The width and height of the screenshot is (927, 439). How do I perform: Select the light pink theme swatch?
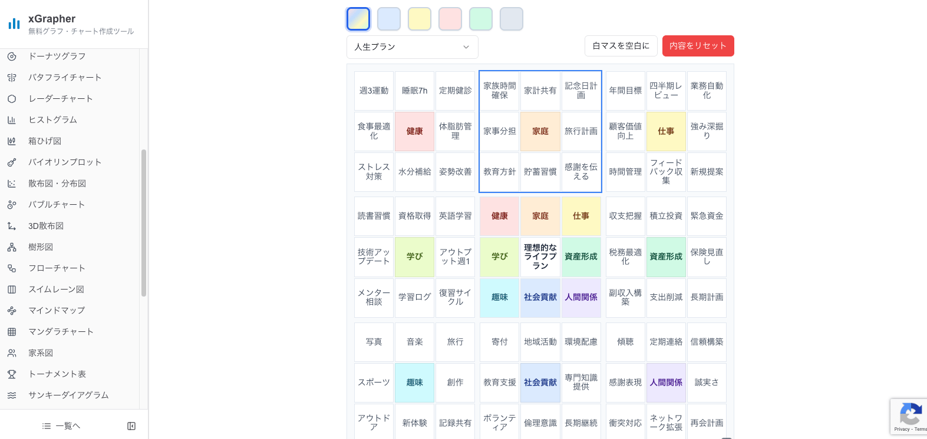450,19
